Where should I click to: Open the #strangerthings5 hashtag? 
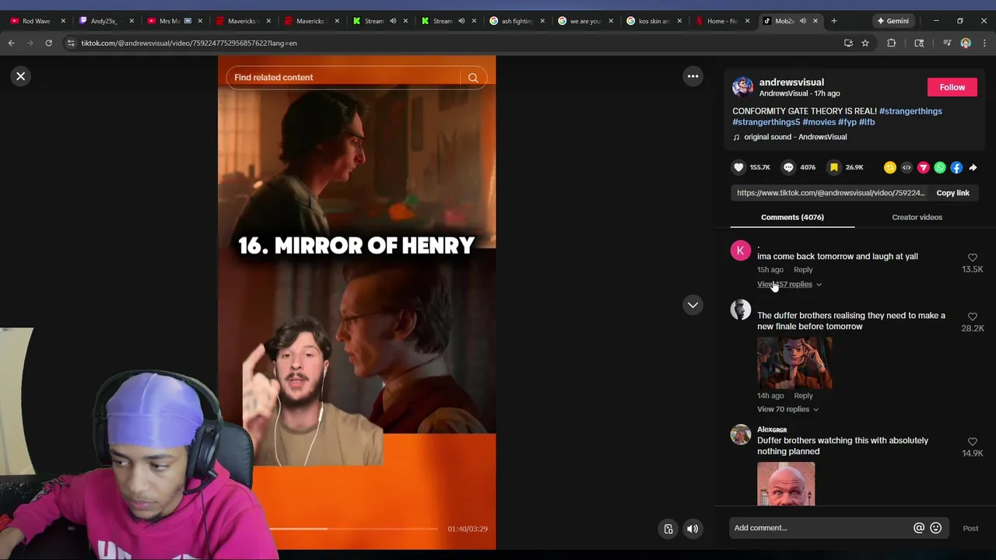coord(766,122)
